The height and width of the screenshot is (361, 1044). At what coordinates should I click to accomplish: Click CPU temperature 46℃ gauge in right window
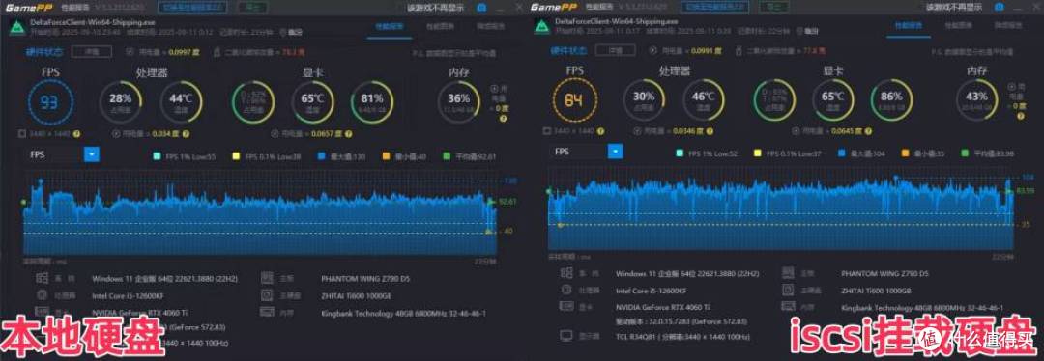pos(703,99)
